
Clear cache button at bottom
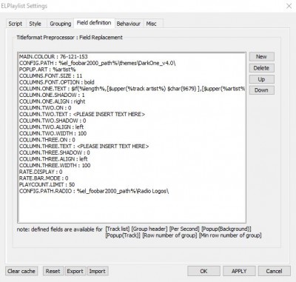click(x=21, y=271)
